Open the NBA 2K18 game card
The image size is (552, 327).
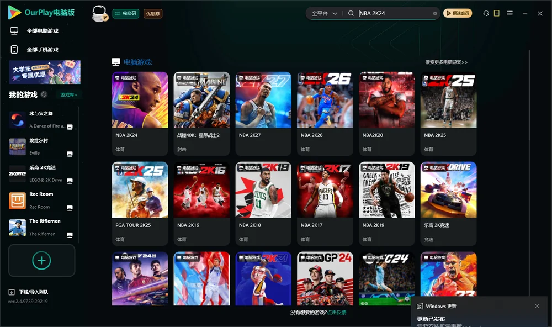coord(263,204)
